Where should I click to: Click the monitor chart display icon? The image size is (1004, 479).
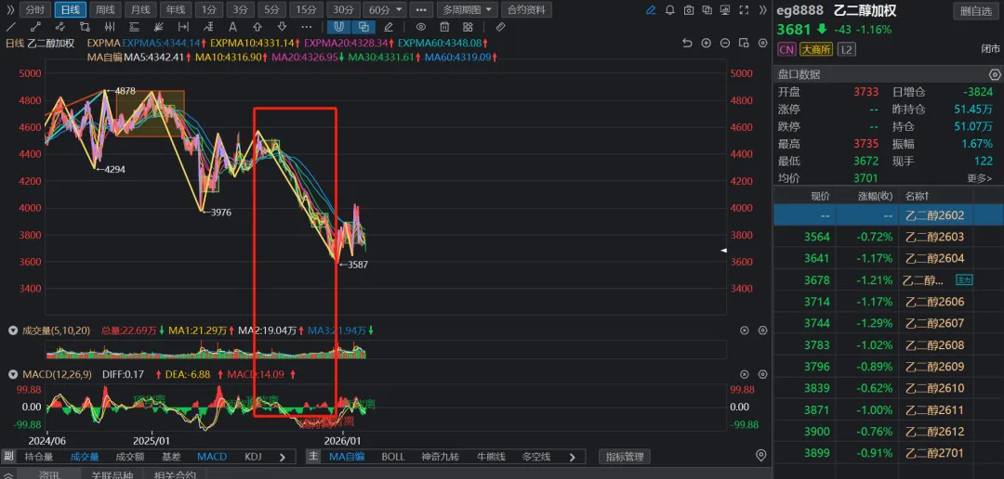(x=725, y=9)
